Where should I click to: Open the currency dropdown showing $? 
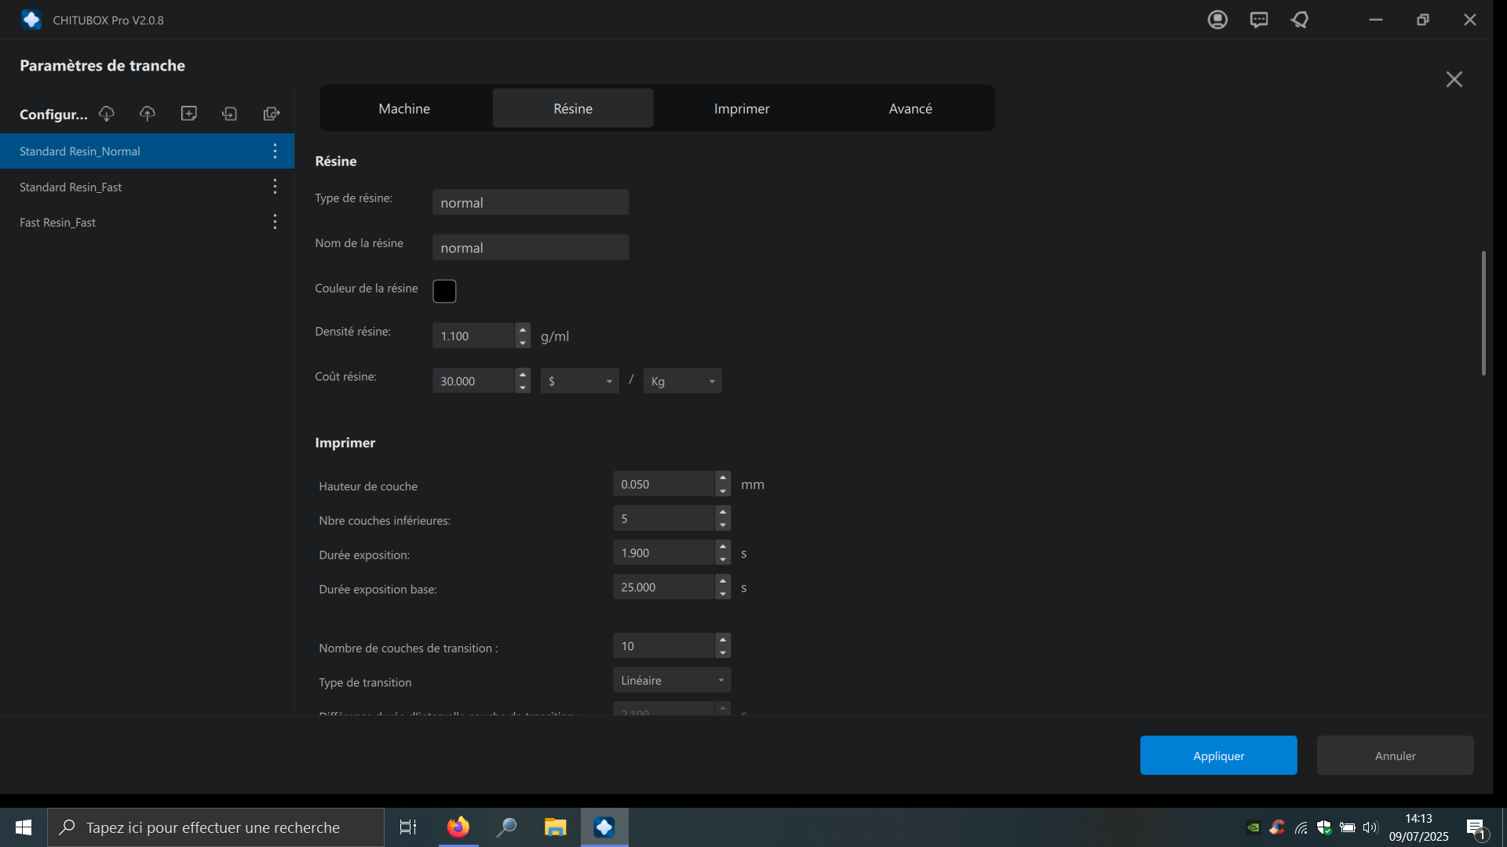pos(580,381)
